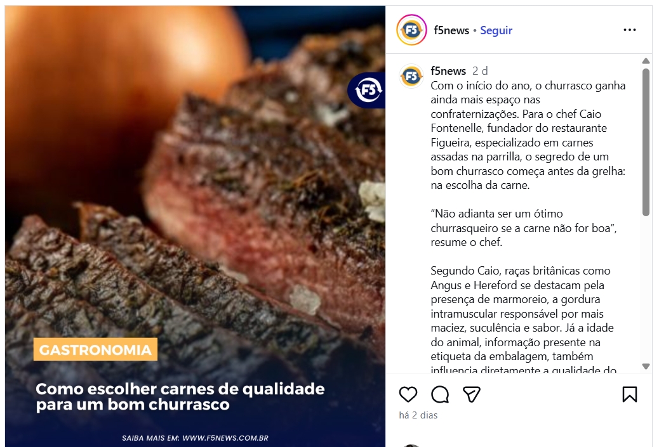
Task: Click the churrasco post image
Action: coord(195,226)
